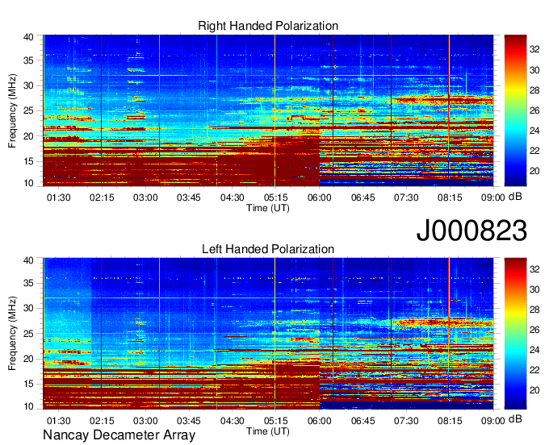Click the 04:30 tick label on the top plot

coord(233,198)
